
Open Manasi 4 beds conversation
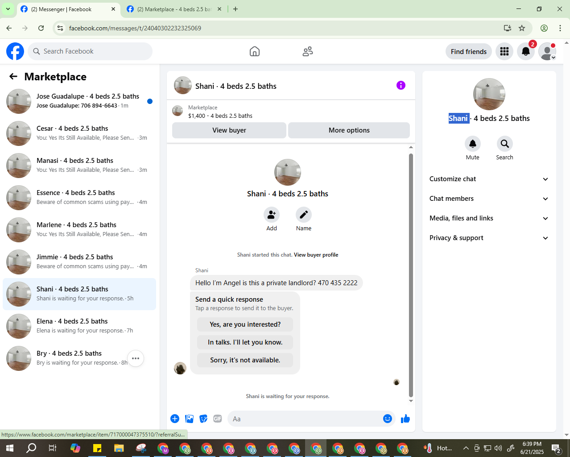point(79,166)
